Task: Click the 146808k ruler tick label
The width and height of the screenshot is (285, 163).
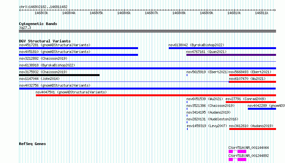Action: 179,13
